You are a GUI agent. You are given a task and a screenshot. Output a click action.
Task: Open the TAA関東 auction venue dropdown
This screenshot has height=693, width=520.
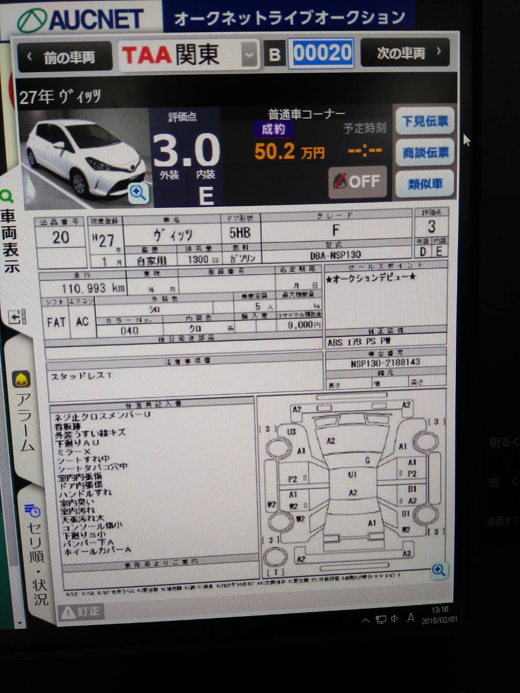(249, 55)
